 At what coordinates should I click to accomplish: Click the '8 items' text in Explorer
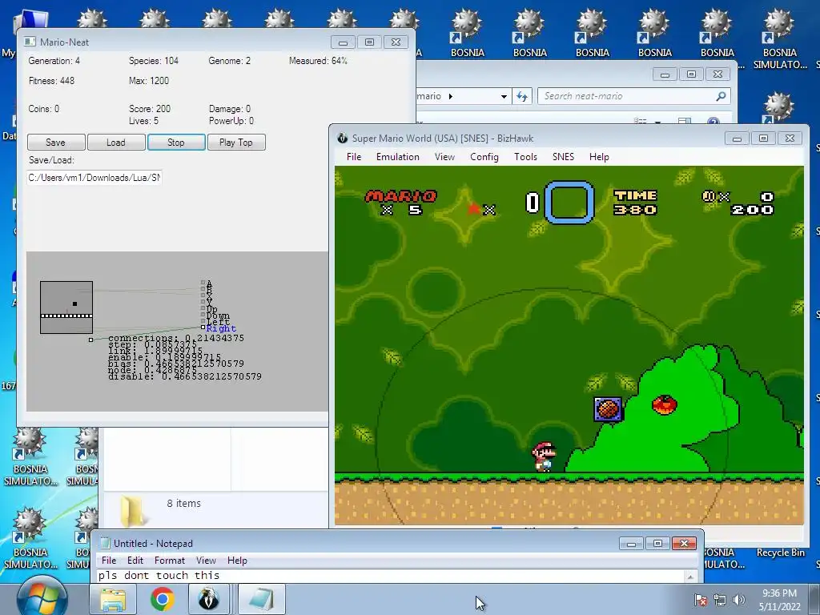[x=183, y=503]
